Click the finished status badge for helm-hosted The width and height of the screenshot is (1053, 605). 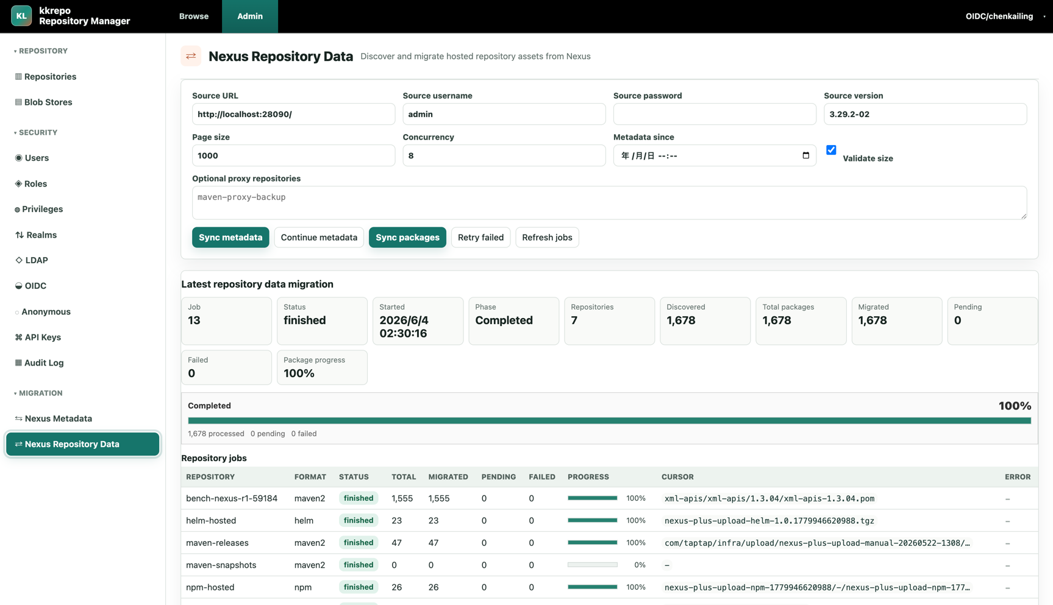coord(359,520)
